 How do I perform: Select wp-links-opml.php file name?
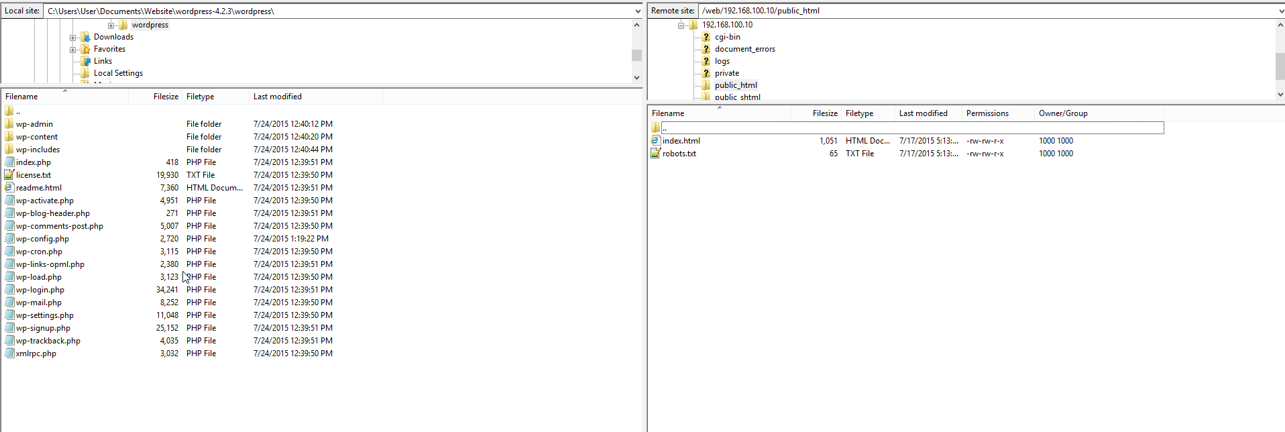click(x=50, y=264)
